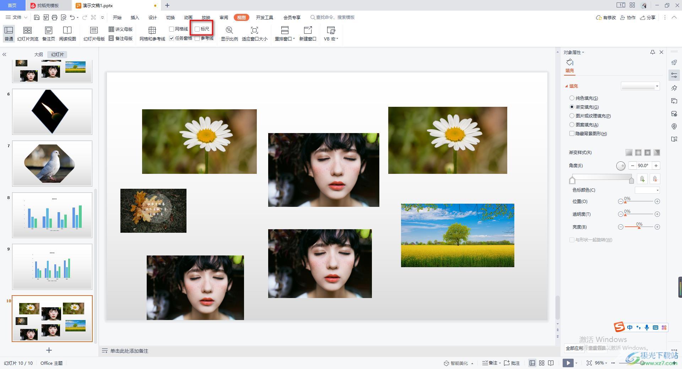Open the Notes (备注) dropdown in status bar
Screen dimensions: 682x369
[x=492, y=363]
